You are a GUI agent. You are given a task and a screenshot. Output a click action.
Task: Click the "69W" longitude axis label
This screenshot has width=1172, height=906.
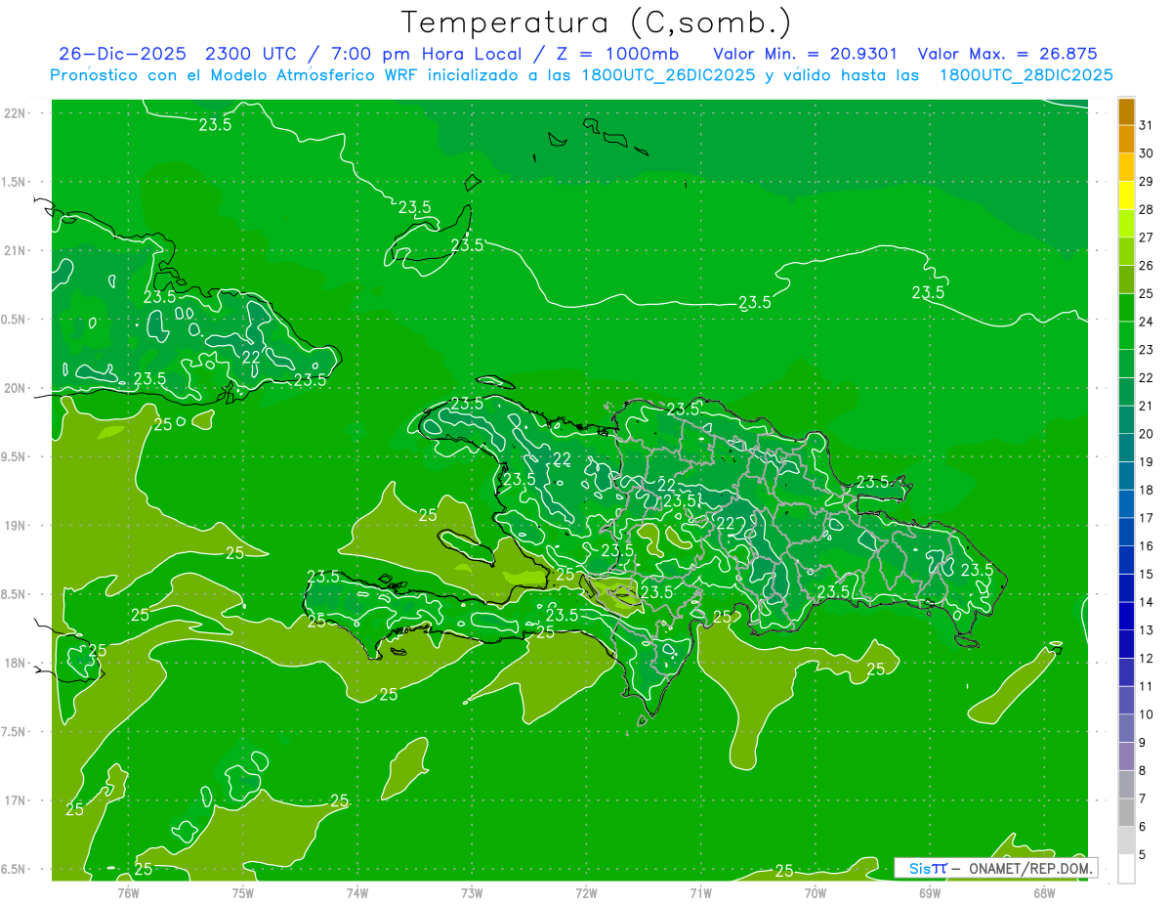point(930,893)
